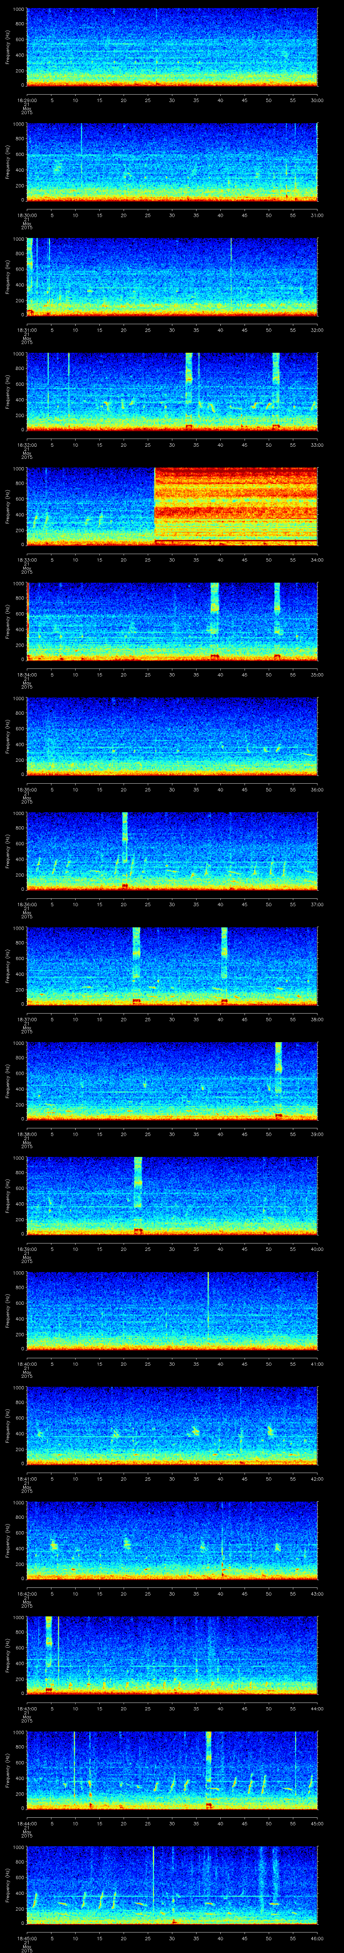344x1953 pixels.
Task: Click the 18:31:00 start time label
Action: pyautogui.click(x=27, y=330)
